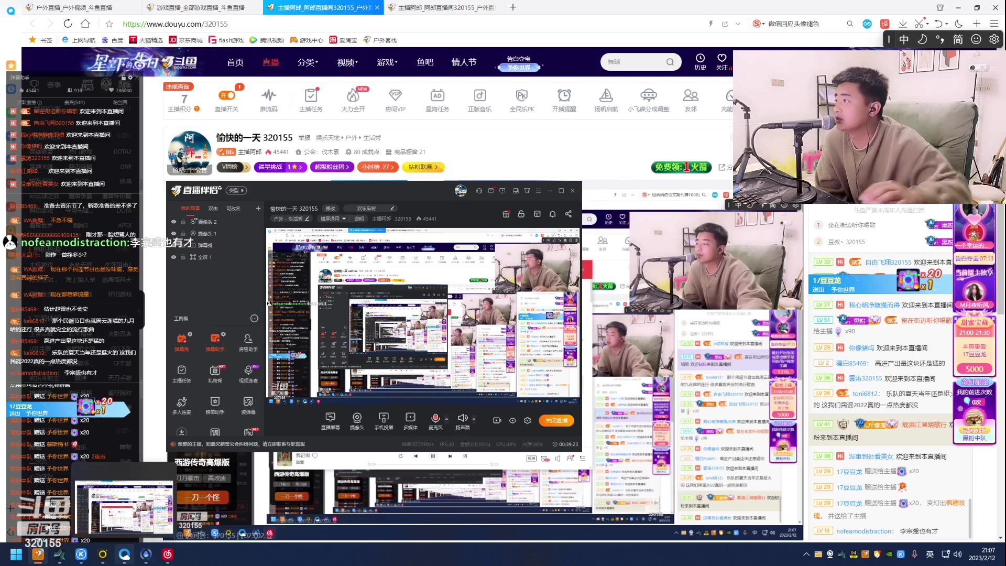Click 说明 button in 直播伴侣
Screen dimensions: 1006x566
tap(359, 219)
